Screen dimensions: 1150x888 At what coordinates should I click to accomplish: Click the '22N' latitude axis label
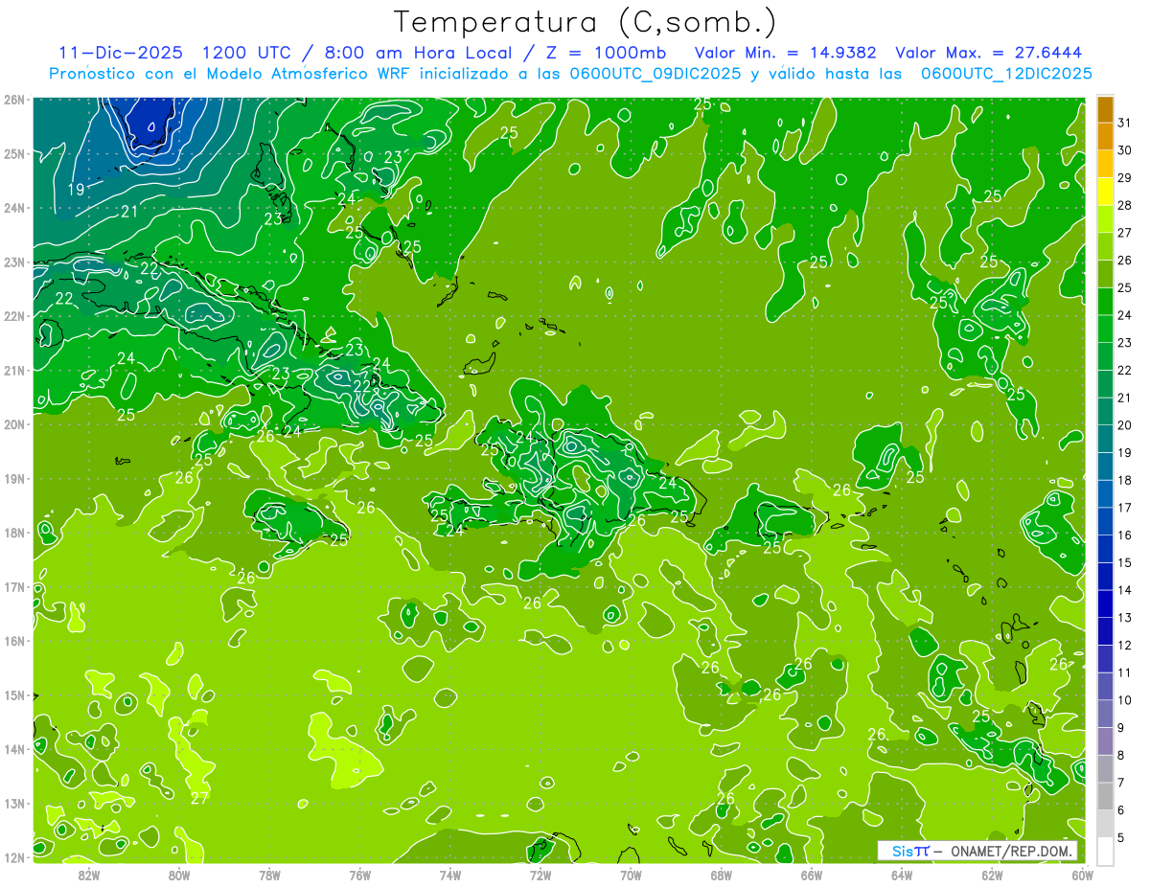coord(15,316)
